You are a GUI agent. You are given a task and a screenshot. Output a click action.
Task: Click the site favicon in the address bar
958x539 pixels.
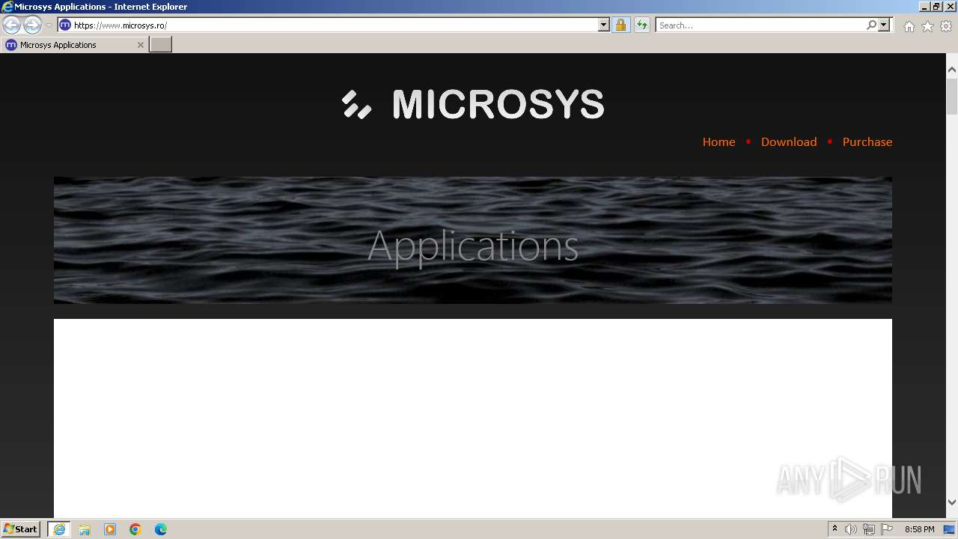(65, 25)
